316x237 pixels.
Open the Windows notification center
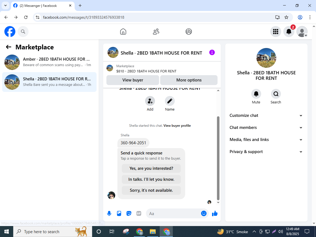pyautogui.click(x=307, y=232)
